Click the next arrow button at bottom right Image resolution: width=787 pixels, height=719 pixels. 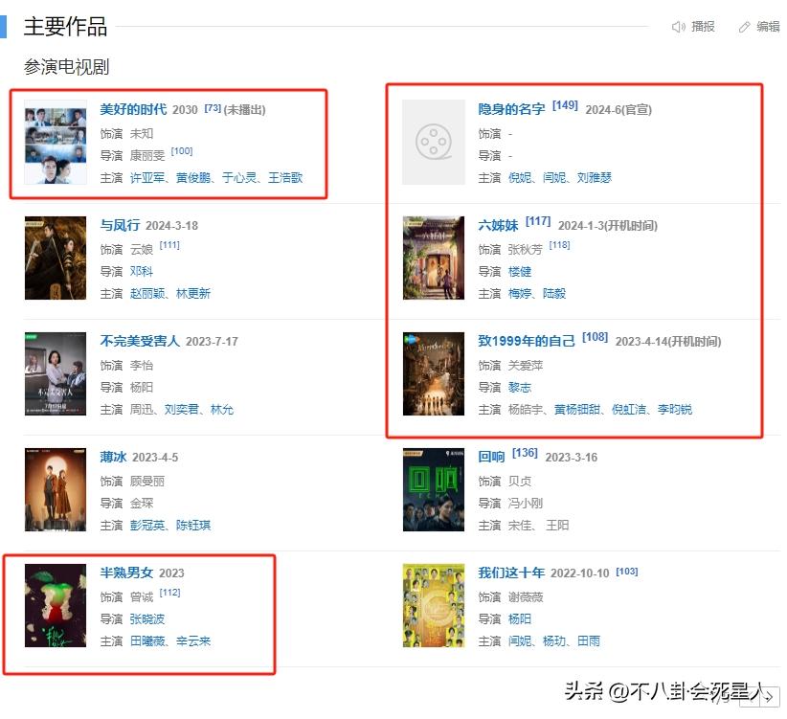[770, 697]
